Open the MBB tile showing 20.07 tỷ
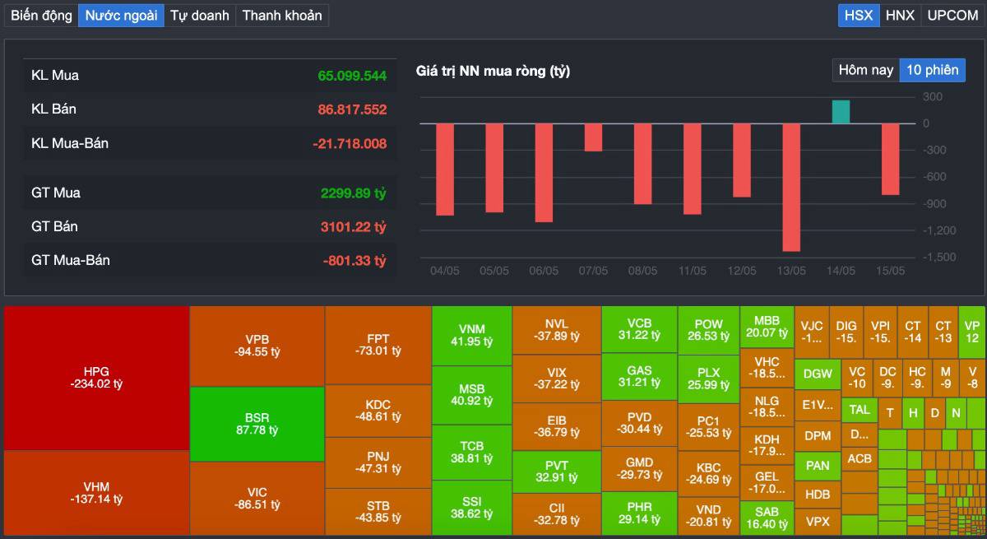 pos(767,327)
